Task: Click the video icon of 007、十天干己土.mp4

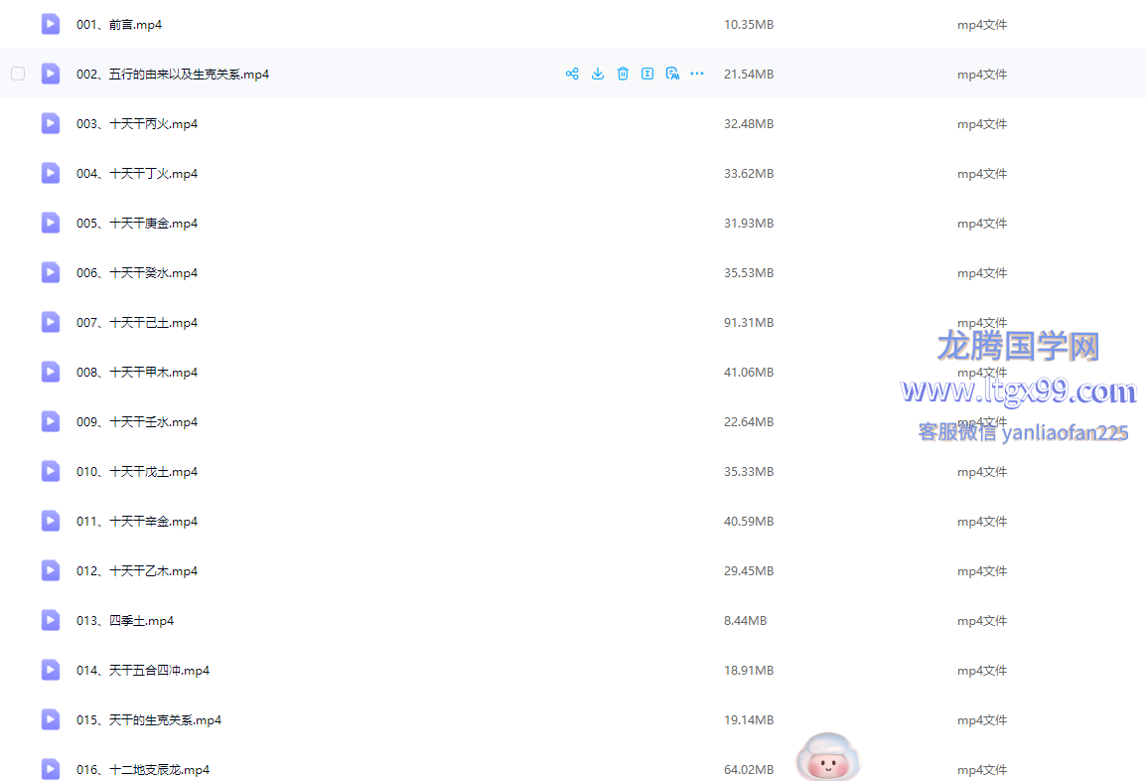Action: click(51, 322)
